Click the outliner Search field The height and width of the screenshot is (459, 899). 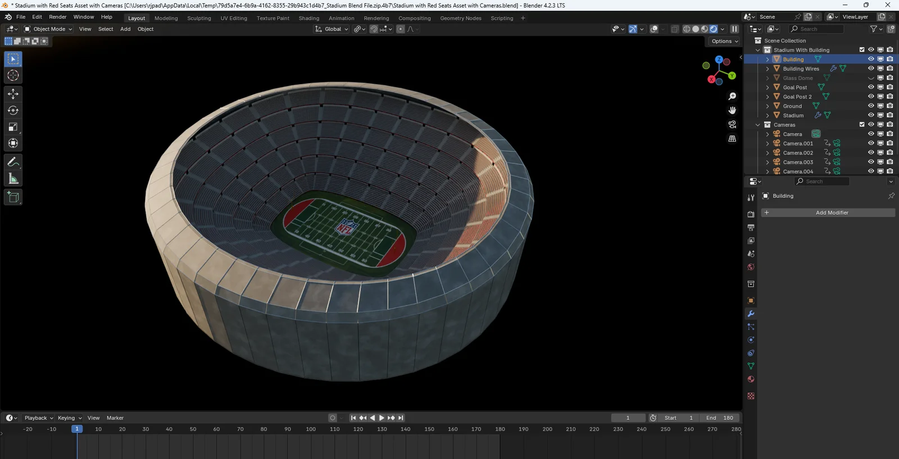tap(816, 29)
